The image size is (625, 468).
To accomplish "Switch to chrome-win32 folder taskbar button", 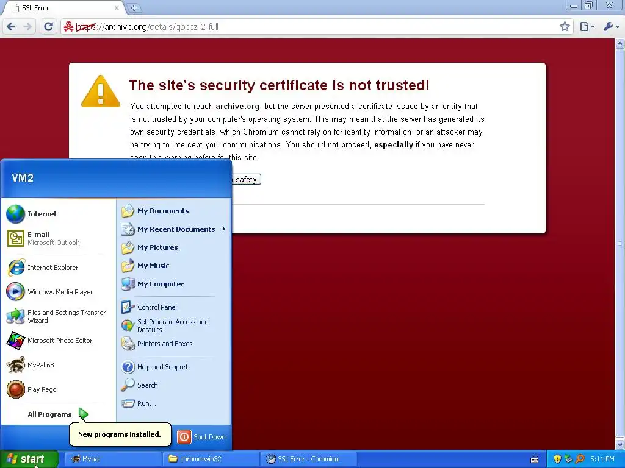I will [211, 459].
